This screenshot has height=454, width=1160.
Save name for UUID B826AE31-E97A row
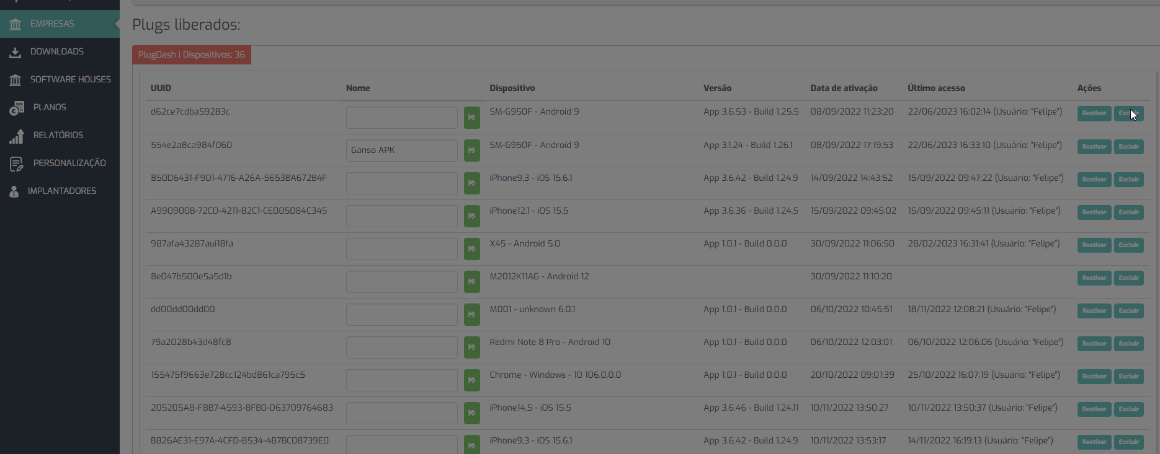click(x=472, y=445)
